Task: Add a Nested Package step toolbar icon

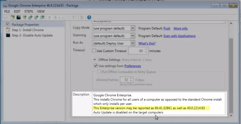Action: (x=25, y=18)
